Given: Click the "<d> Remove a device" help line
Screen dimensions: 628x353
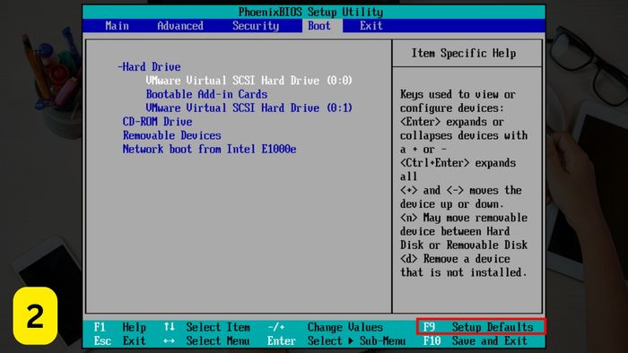Looking at the screenshot, I should (455, 259).
